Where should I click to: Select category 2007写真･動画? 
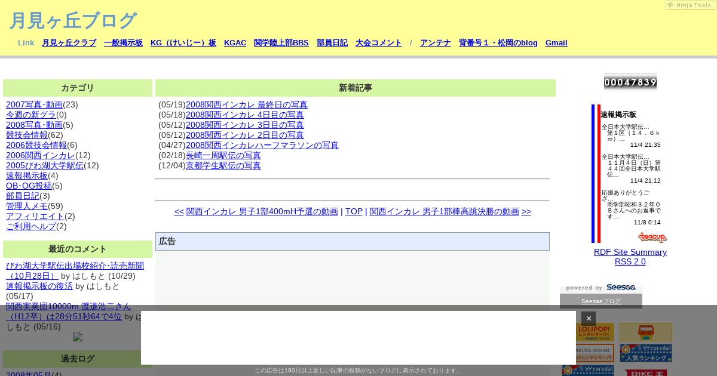click(34, 104)
